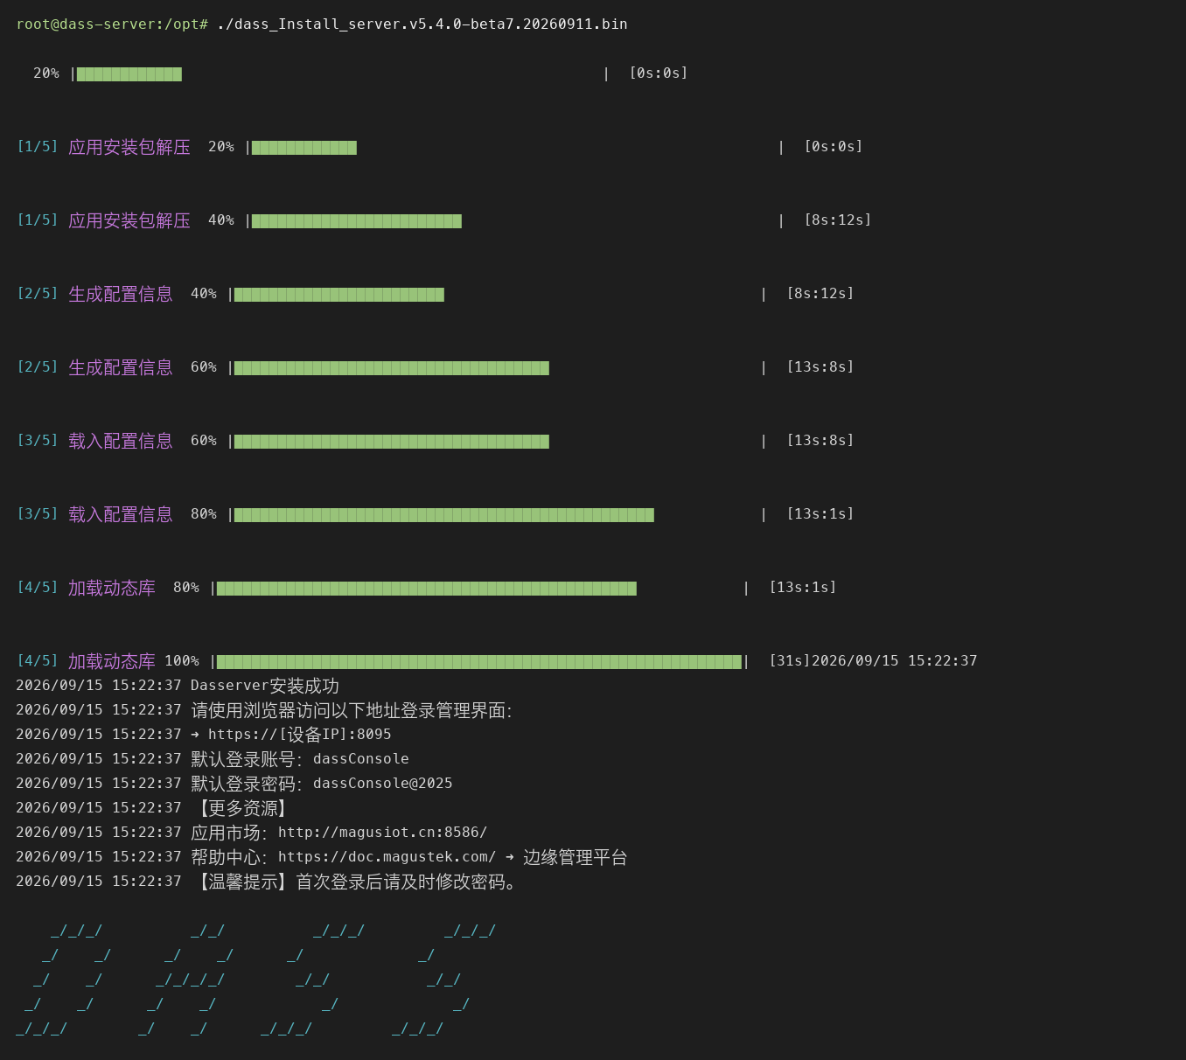Click the '【温馨提示】首次登录后请及时修改密码。' notice

(x=356, y=882)
